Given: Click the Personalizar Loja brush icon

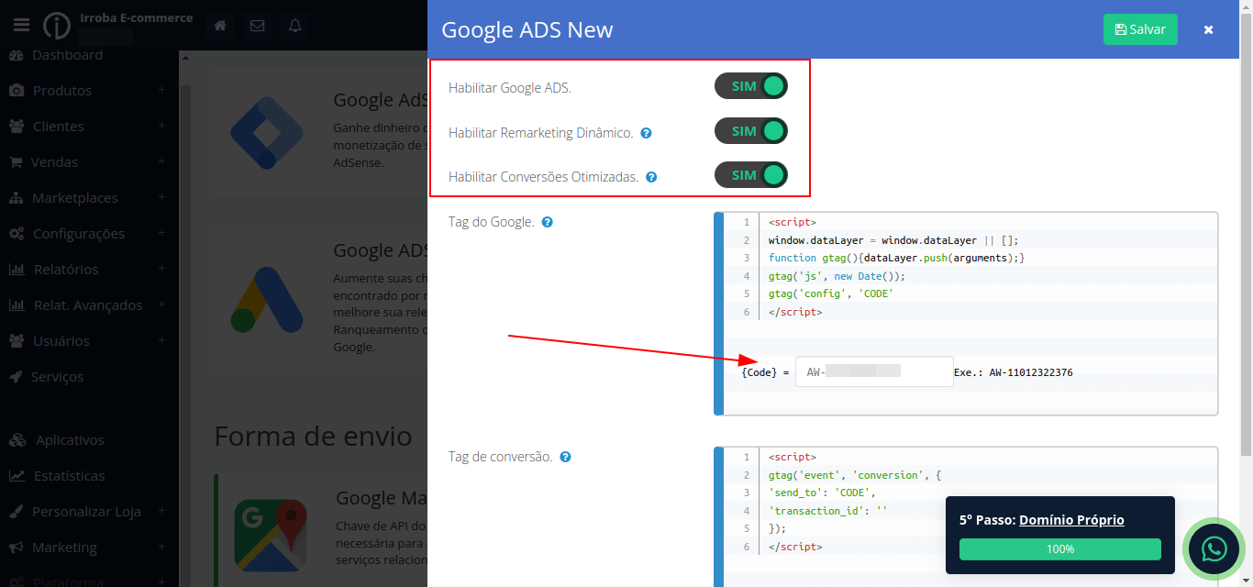Looking at the screenshot, I should (16, 512).
